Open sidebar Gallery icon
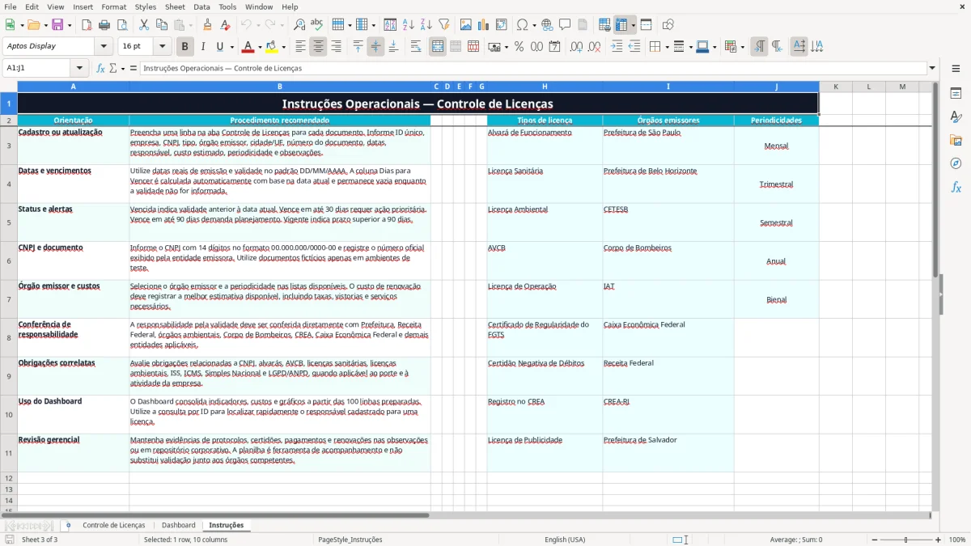 point(956,140)
